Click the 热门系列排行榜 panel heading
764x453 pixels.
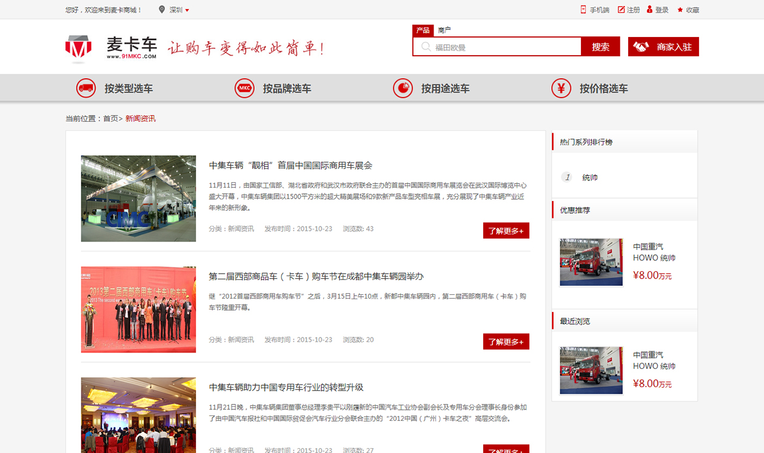pyautogui.click(x=586, y=142)
